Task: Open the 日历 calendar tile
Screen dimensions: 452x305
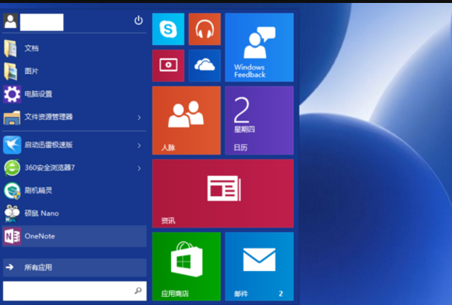Action: 259,120
